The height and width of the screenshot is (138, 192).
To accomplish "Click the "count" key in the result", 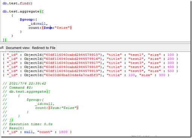I will 45,132.
